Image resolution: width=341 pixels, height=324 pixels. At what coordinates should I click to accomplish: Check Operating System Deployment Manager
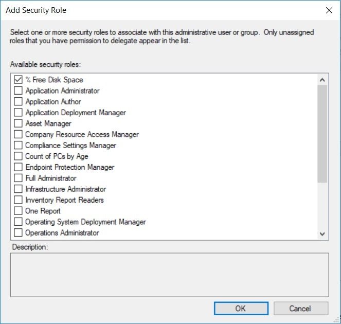click(x=18, y=222)
